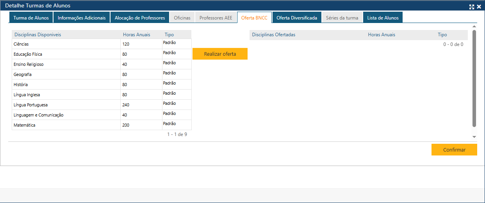
Task: Open the Turma de Alunos tab
Action: pos(31,18)
